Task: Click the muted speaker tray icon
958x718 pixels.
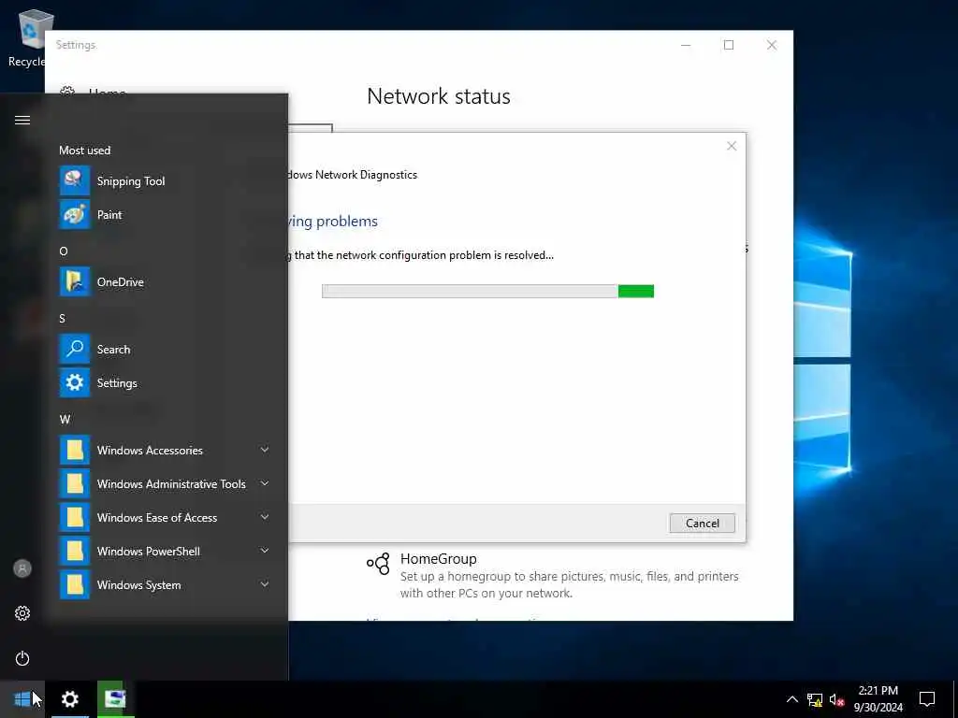Action: [x=837, y=699]
